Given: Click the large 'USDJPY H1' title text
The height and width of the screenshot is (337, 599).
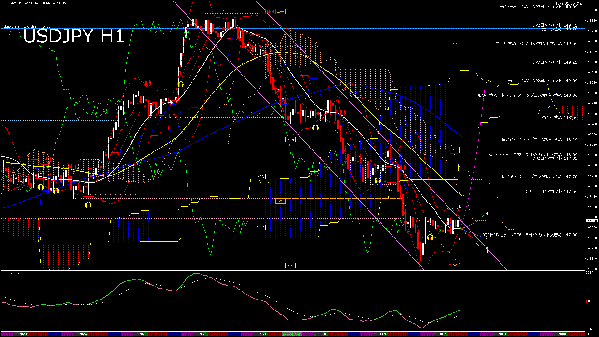Looking at the screenshot, I should (74, 36).
